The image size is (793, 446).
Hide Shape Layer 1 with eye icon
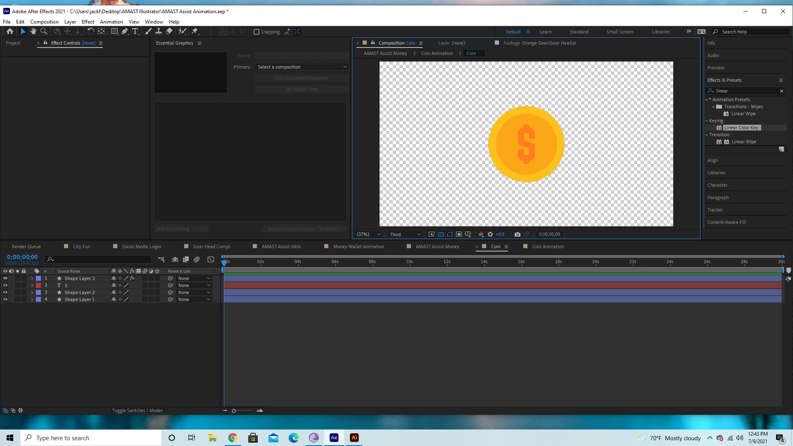[x=5, y=299]
